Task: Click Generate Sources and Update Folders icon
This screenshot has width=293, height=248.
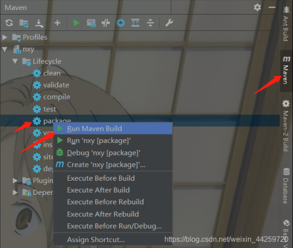Action: pos(24,23)
